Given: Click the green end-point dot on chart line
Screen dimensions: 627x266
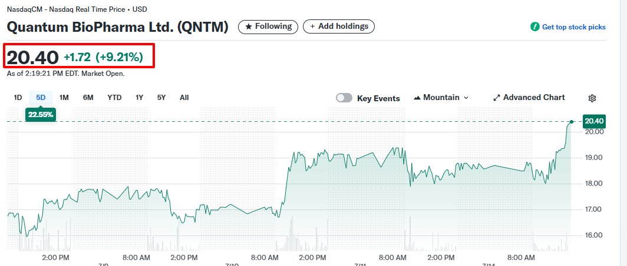Looking at the screenshot, I should pyautogui.click(x=572, y=122).
